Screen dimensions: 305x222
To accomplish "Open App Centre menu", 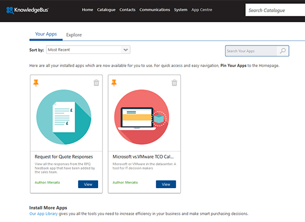I will tap(202, 10).
